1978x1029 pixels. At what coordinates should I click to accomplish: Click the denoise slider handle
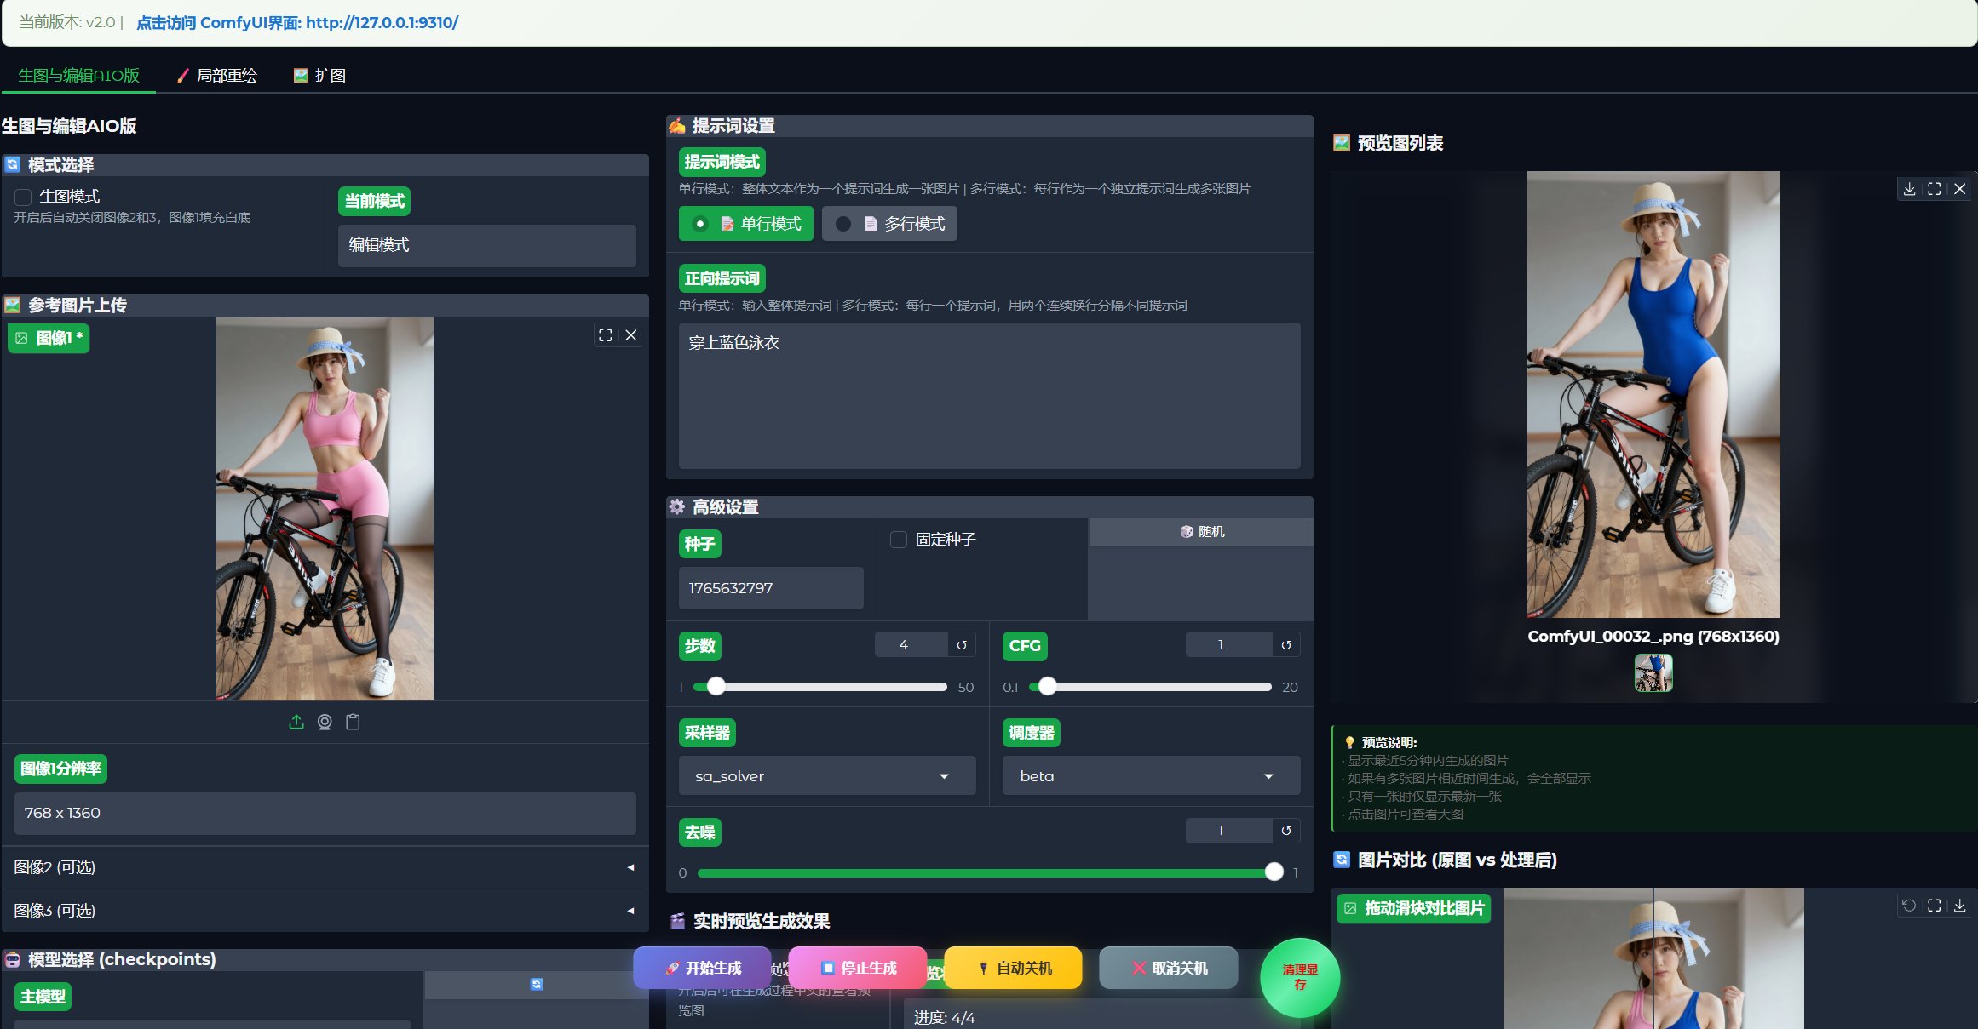click(x=1274, y=872)
